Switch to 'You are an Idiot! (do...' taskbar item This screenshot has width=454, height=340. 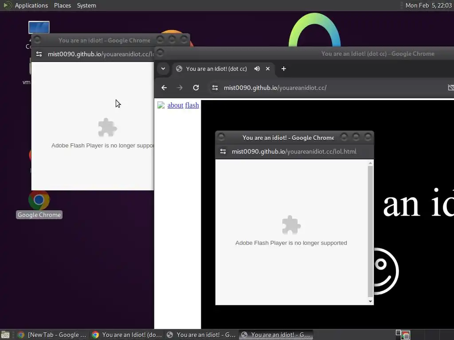click(127, 335)
